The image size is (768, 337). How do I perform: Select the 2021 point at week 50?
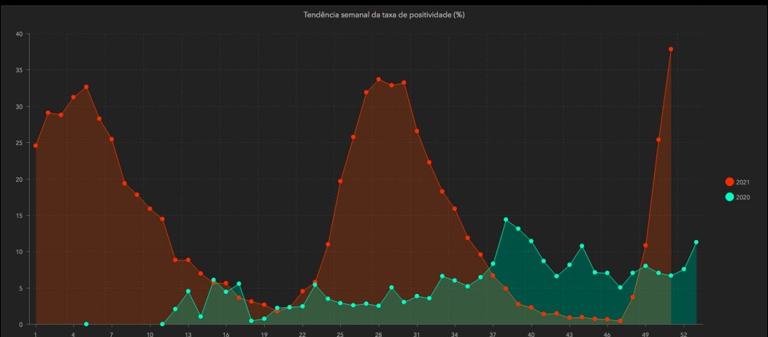[658, 140]
